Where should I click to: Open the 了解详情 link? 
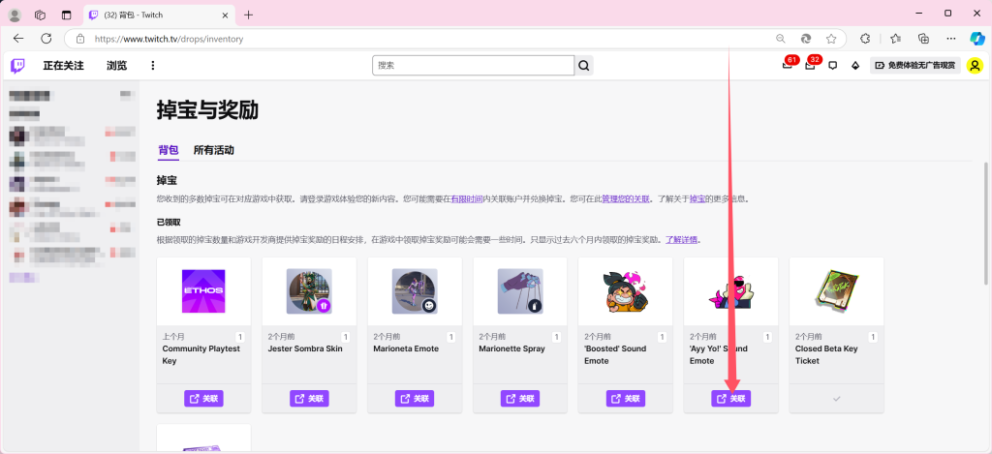(681, 240)
